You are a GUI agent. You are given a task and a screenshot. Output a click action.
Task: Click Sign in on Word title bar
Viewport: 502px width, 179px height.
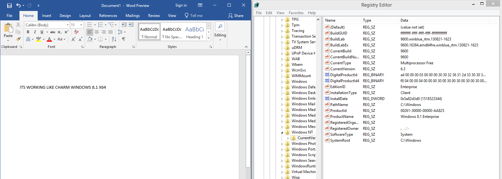181,5
